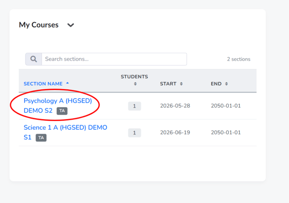
Task: Click the End column sort arrows icon
Action: click(226, 84)
